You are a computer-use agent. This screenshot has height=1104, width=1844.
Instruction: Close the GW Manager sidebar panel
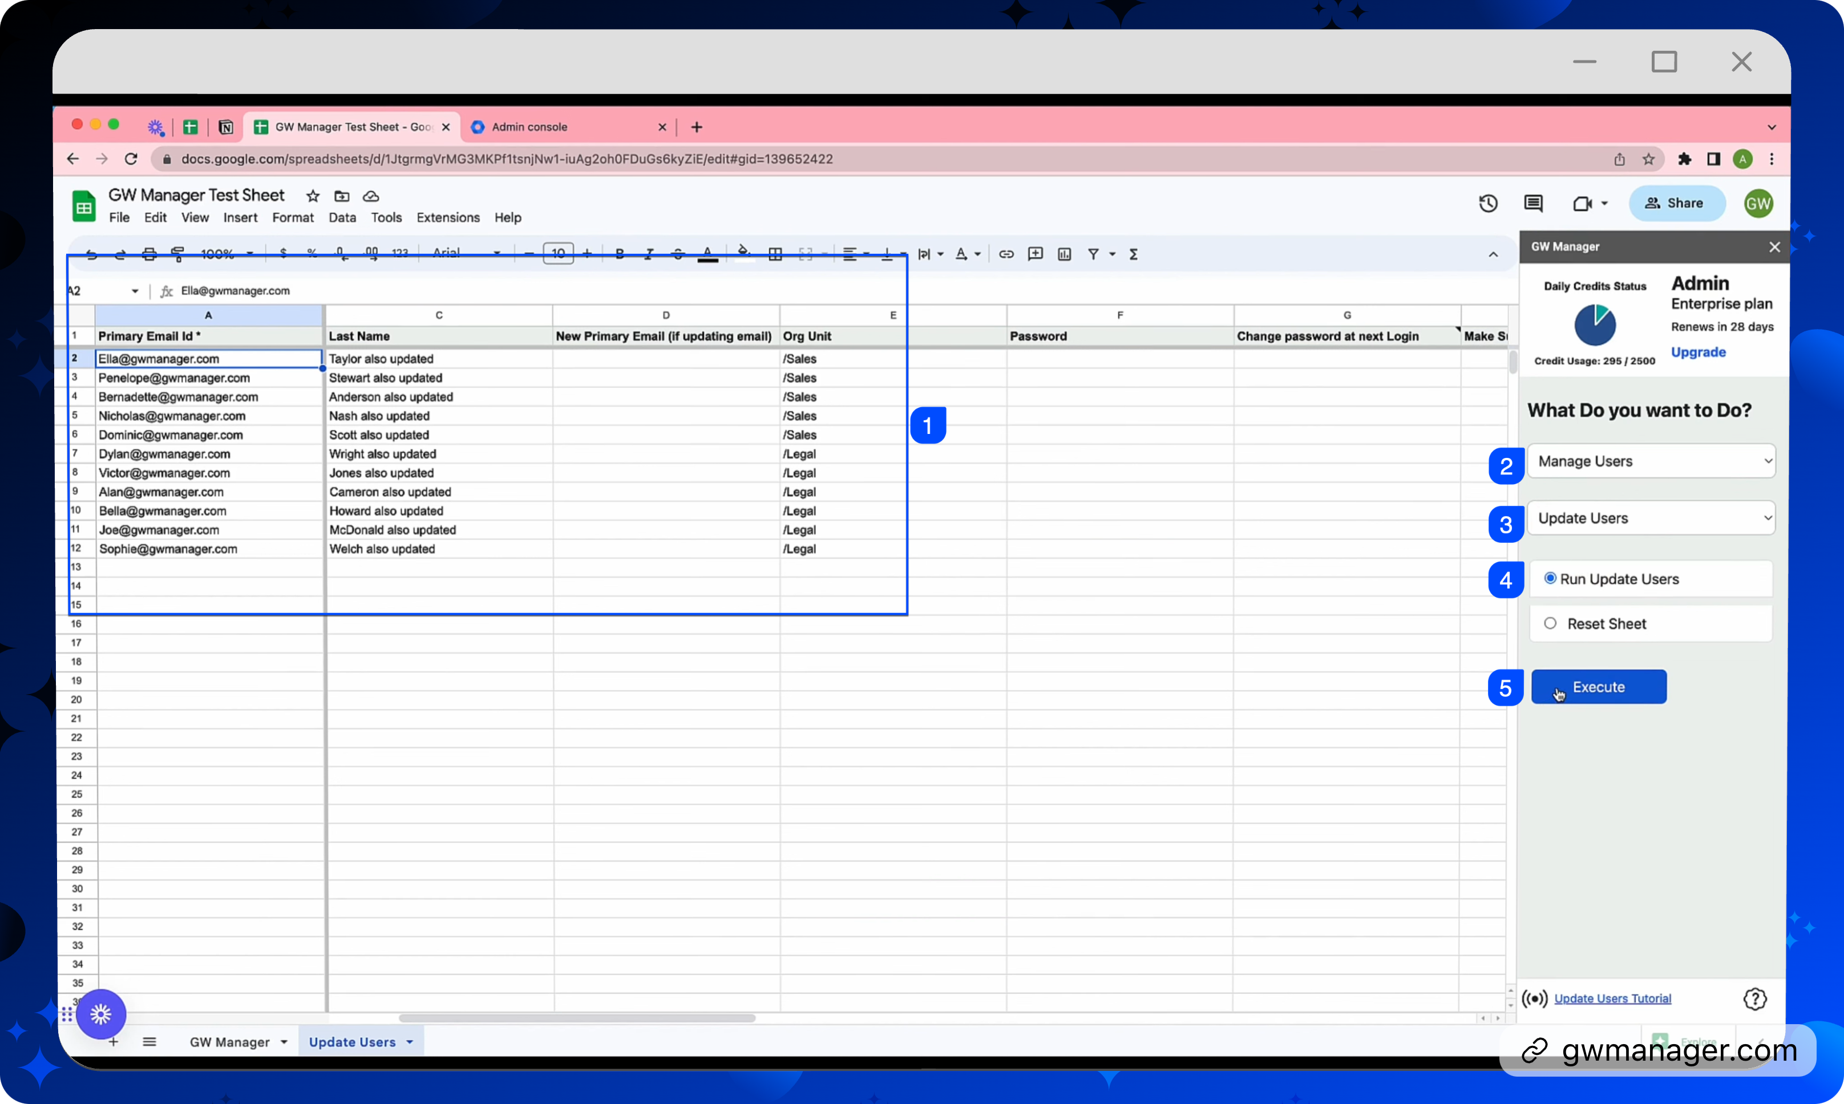1774,247
